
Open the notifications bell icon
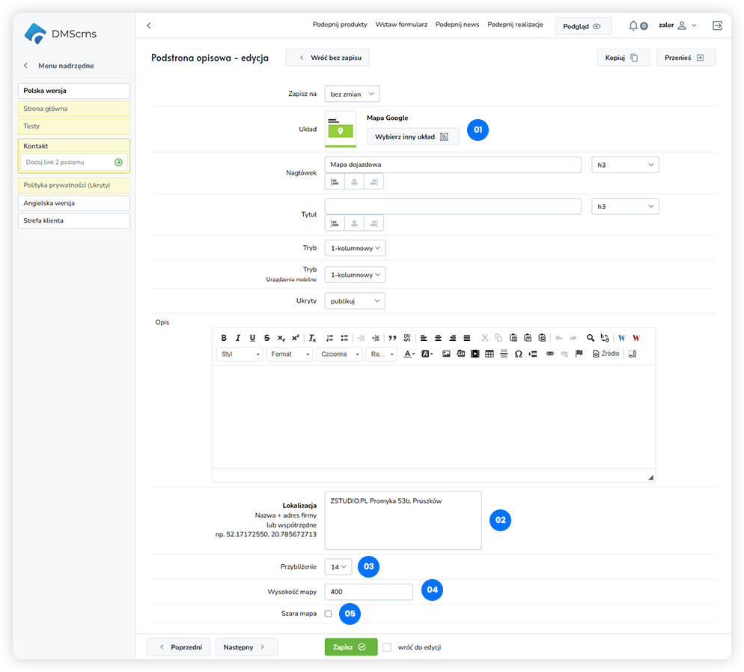(x=633, y=25)
